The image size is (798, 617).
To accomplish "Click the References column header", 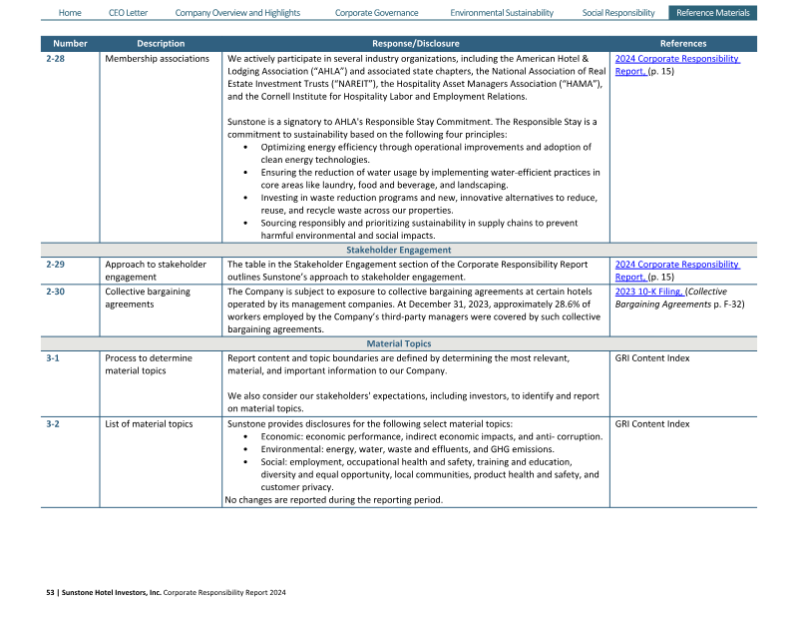I will click(x=683, y=44).
